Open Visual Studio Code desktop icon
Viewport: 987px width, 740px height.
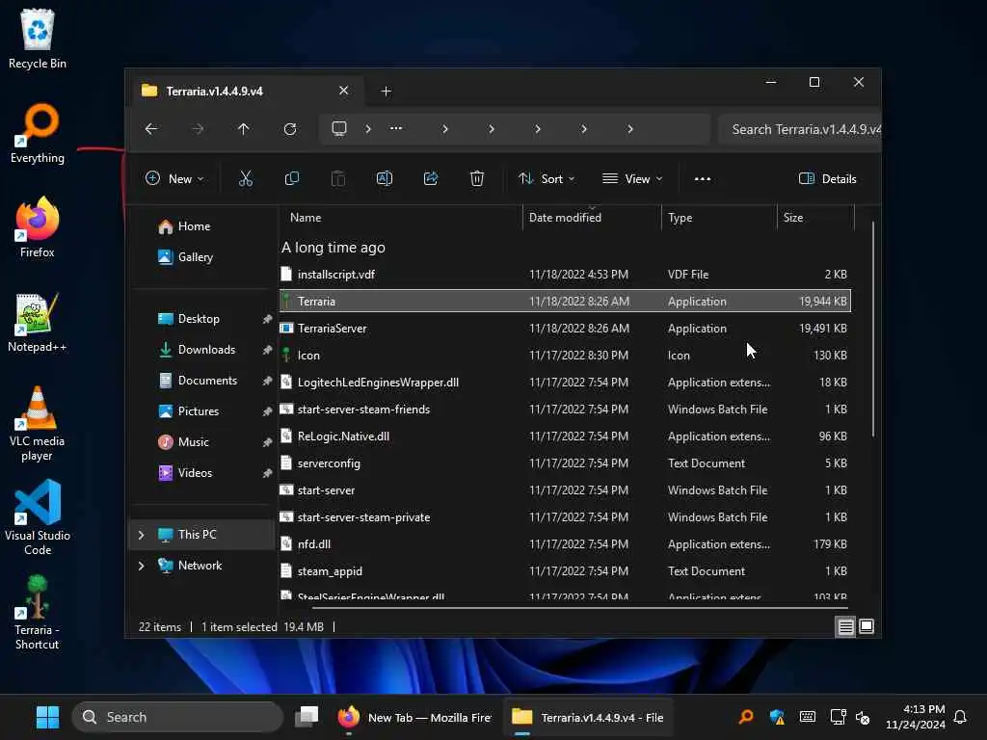pyautogui.click(x=38, y=518)
